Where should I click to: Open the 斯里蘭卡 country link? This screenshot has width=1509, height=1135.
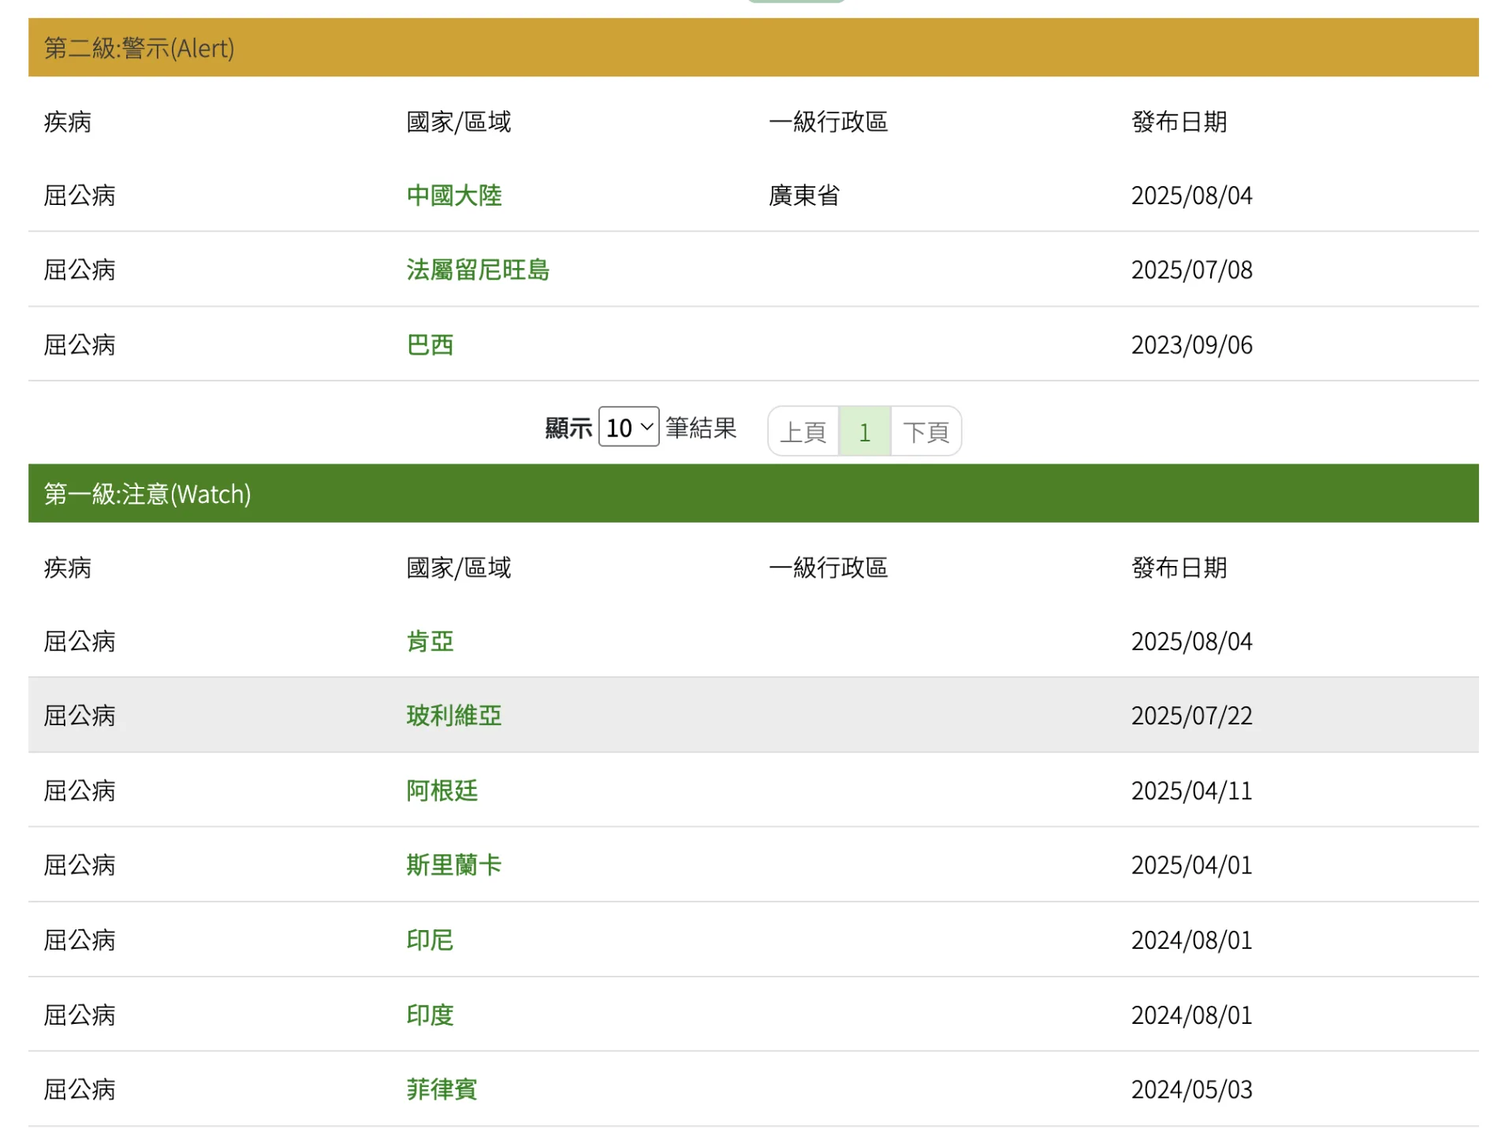coord(454,865)
